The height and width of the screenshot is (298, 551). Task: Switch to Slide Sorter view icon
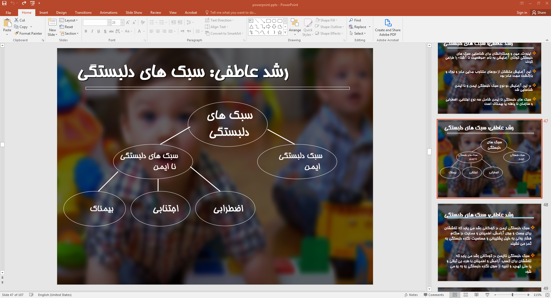pos(466,295)
